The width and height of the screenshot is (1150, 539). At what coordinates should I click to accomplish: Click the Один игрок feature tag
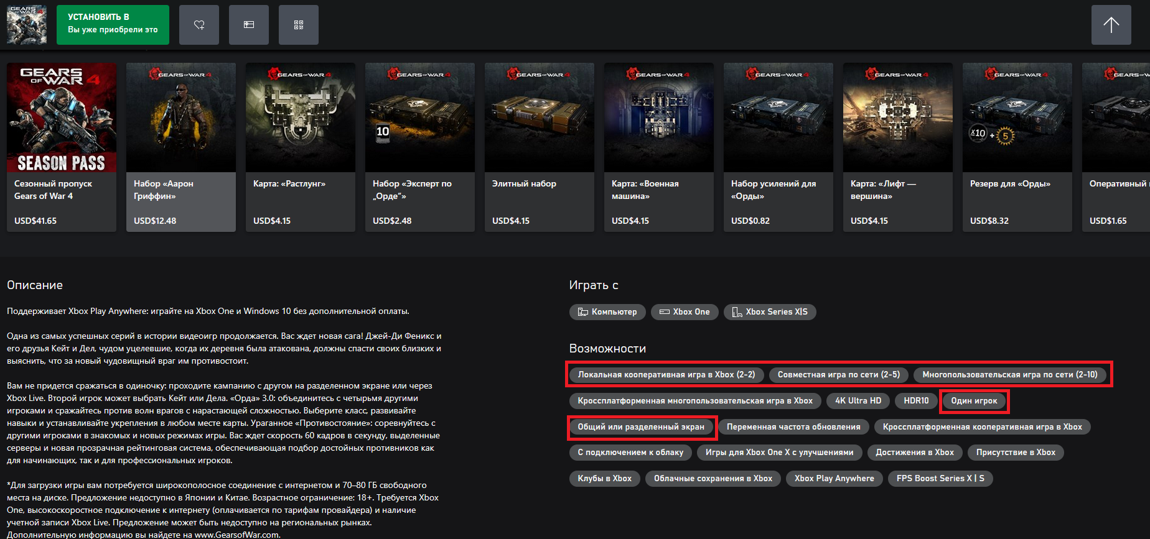pyautogui.click(x=974, y=401)
